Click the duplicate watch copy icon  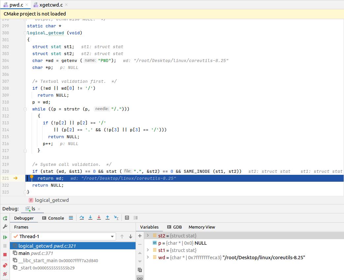pos(140,270)
